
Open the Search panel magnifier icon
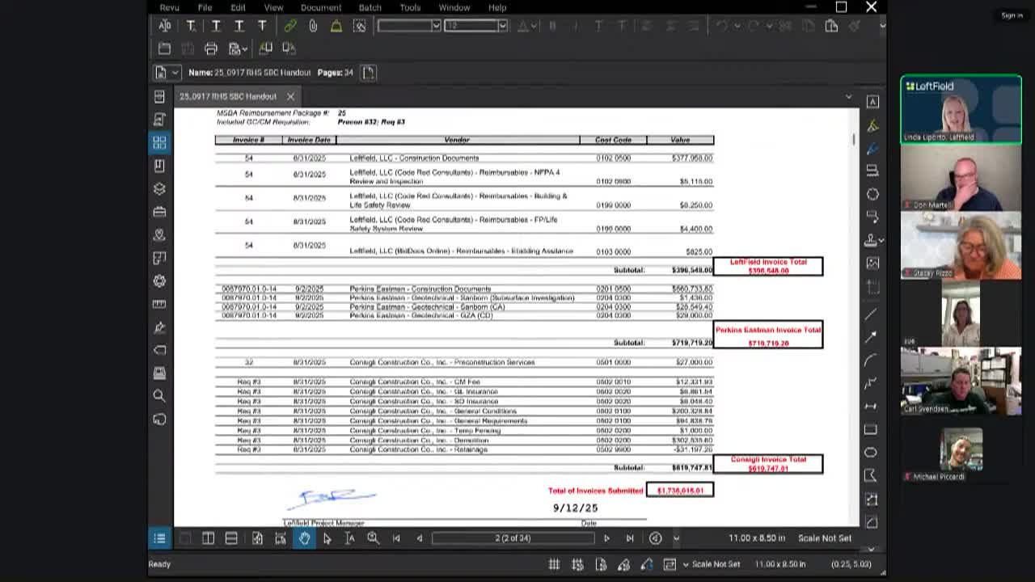click(159, 396)
